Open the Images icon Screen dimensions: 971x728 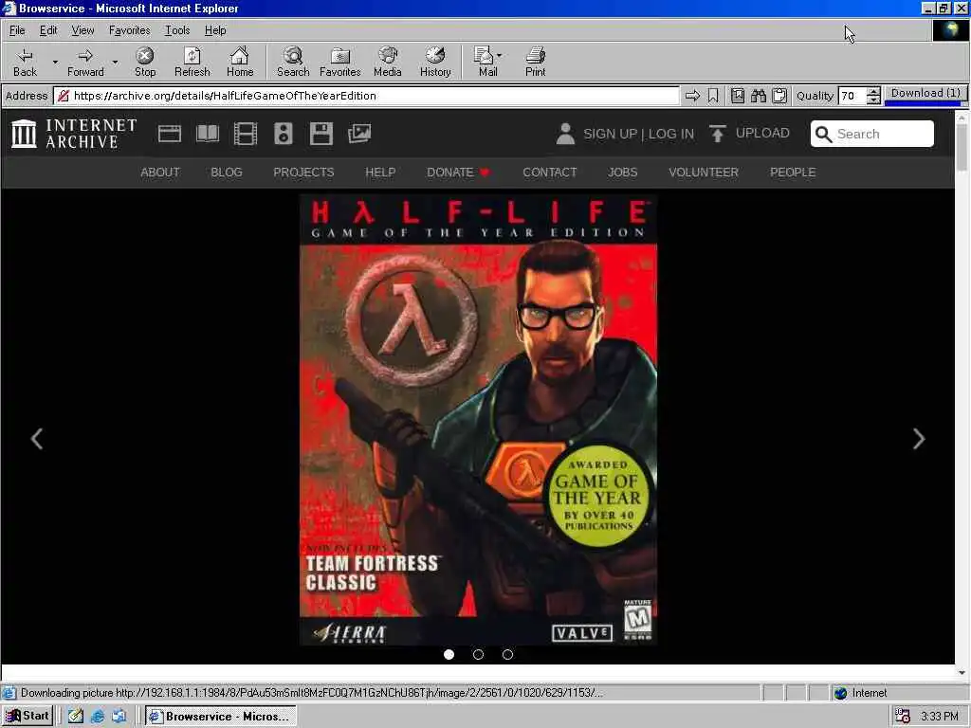[359, 133]
